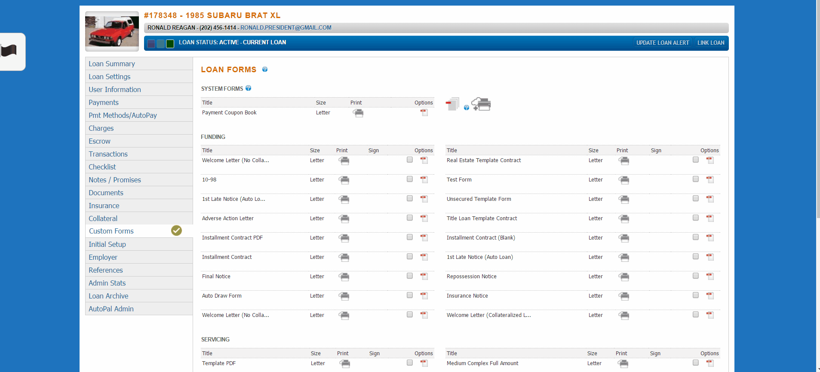Click help icon beside the merge PDF icon
Image resolution: width=820 pixels, height=372 pixels.
point(467,108)
